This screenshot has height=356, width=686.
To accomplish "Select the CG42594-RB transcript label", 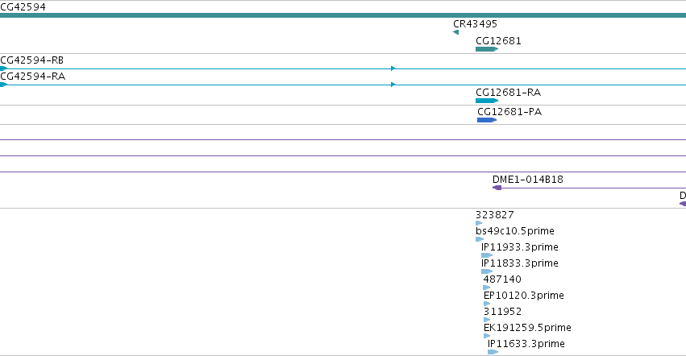I will click(32, 60).
